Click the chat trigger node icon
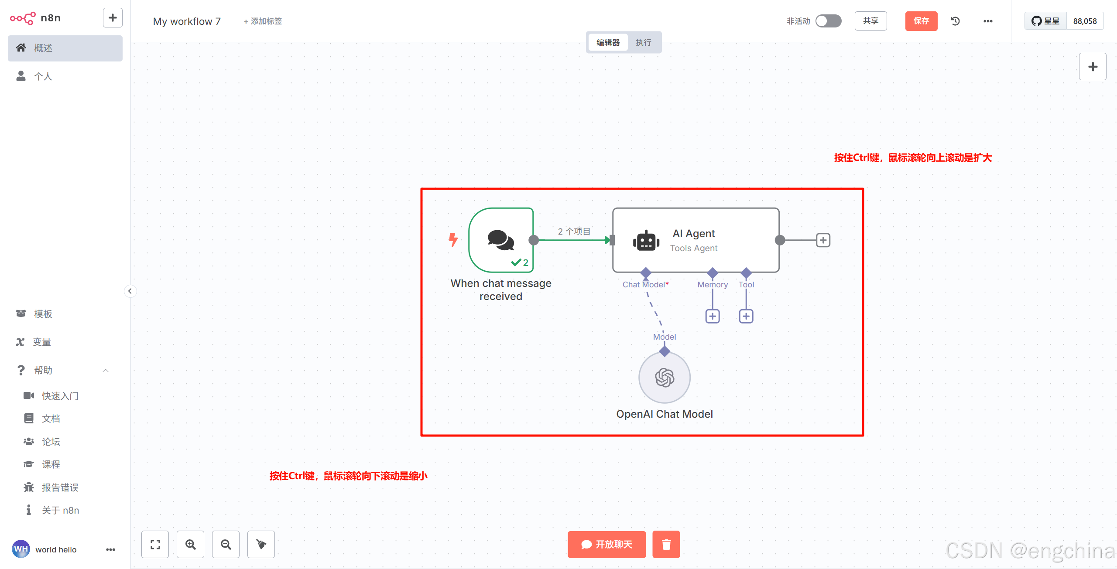1117x569 pixels. pyautogui.click(x=501, y=240)
